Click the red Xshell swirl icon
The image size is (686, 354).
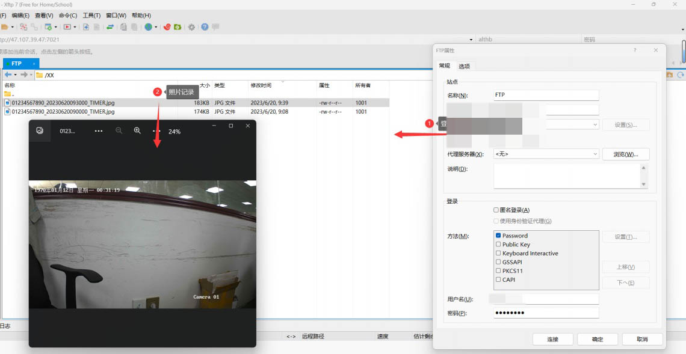click(x=167, y=27)
